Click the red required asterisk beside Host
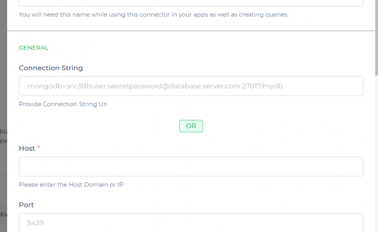 39,148
